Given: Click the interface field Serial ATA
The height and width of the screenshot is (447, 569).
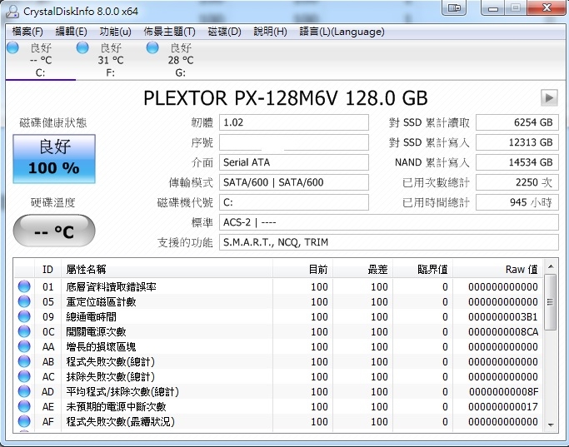Looking at the screenshot, I should [294, 162].
